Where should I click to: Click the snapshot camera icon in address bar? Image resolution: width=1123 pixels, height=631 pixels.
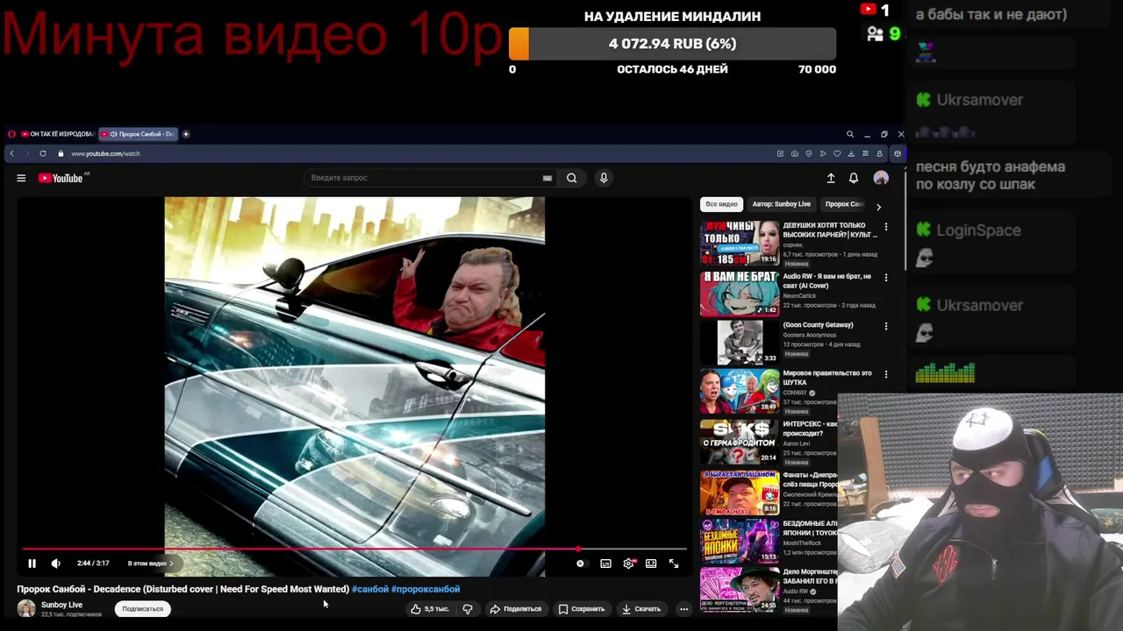pos(794,153)
